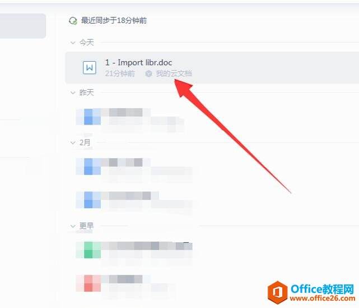Image resolution: width=359 pixels, height=308 pixels.
Task: Collapse the 今天 group chevron
Action: (x=73, y=43)
